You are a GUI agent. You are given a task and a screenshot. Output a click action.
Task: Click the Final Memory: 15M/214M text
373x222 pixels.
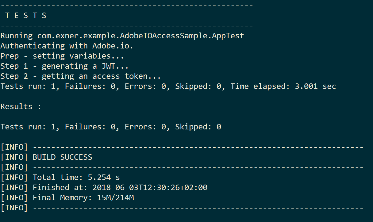coord(83,198)
